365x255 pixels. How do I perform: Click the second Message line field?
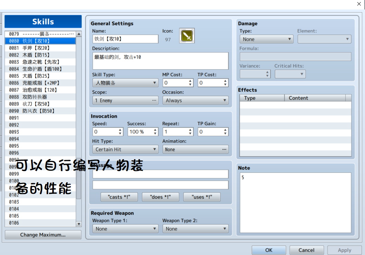point(160,185)
